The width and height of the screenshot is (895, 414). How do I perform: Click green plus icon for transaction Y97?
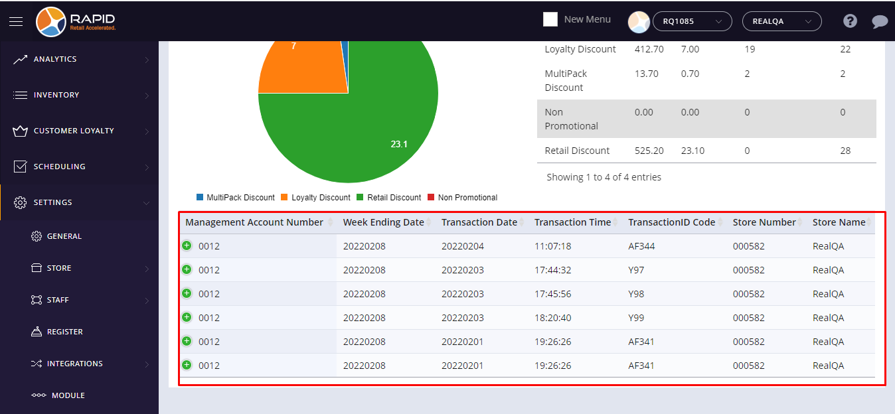(x=187, y=269)
